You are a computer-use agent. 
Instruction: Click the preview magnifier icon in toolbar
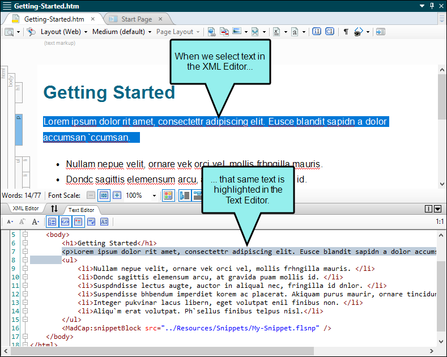pyautogui.click(x=10, y=32)
